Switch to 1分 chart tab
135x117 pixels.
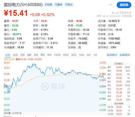(95, 55)
